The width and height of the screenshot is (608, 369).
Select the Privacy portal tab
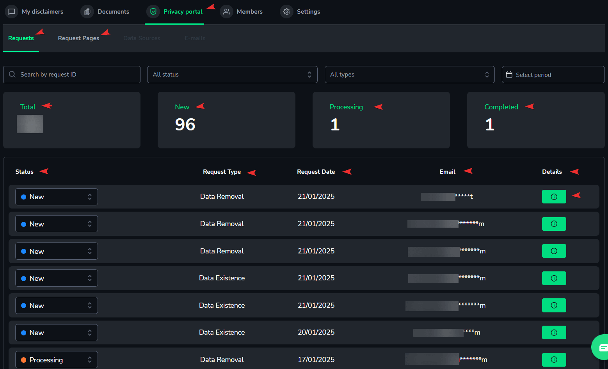(175, 12)
